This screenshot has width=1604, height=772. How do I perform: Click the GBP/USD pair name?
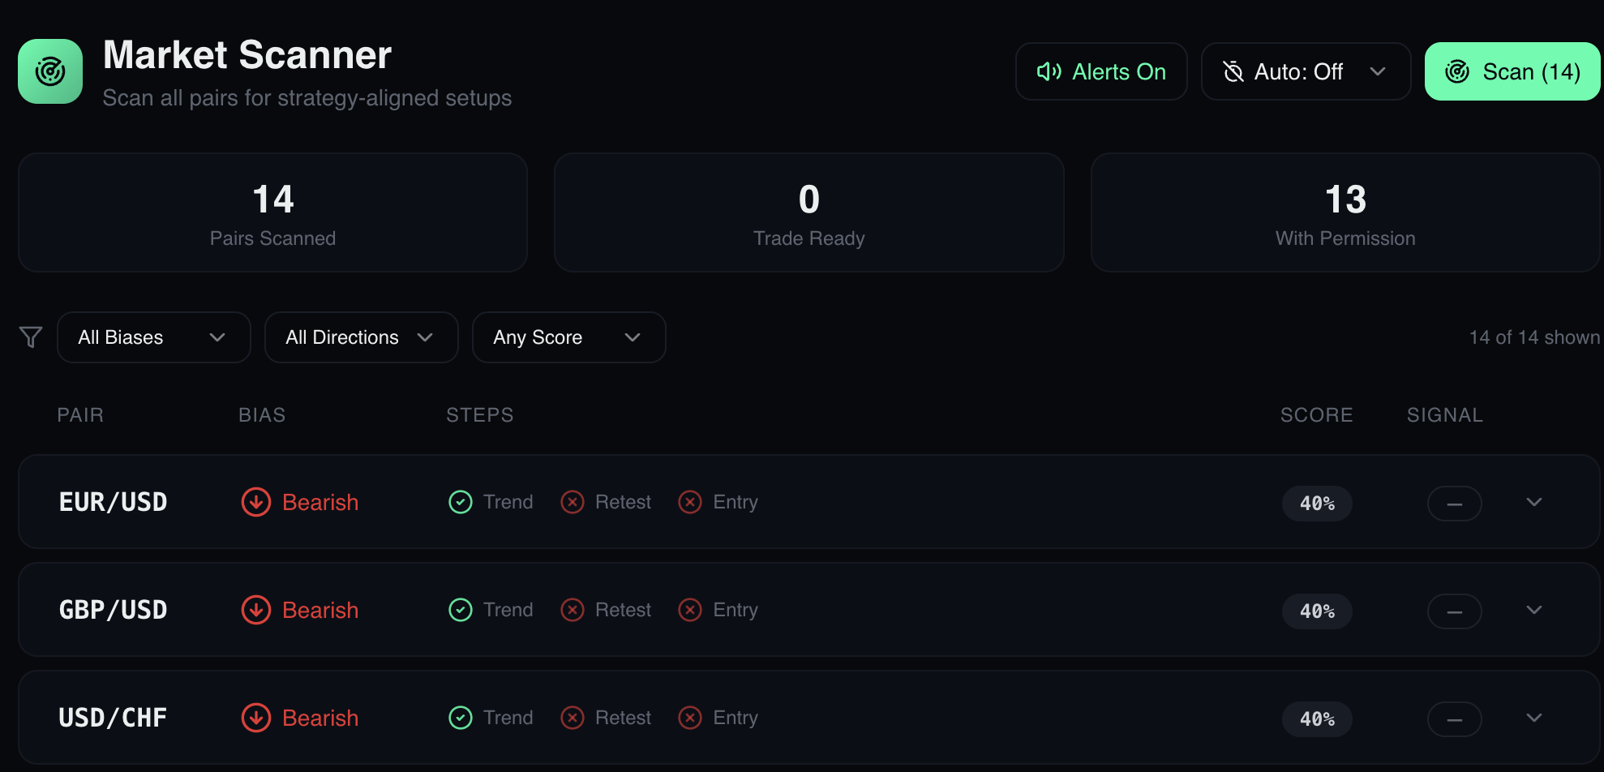coord(113,610)
